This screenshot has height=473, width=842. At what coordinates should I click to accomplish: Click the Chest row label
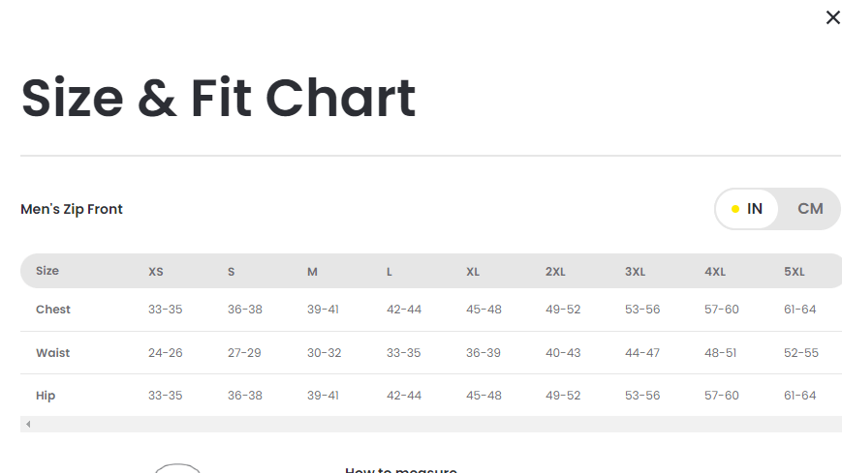tap(53, 310)
